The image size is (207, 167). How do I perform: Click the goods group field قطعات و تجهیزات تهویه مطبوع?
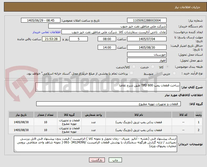108,104
